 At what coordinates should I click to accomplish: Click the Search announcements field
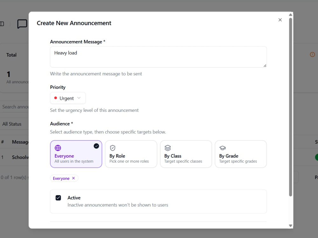[14, 107]
